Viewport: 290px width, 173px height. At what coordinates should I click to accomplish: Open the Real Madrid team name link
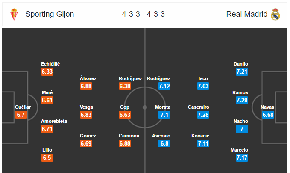pyautogui.click(x=247, y=14)
